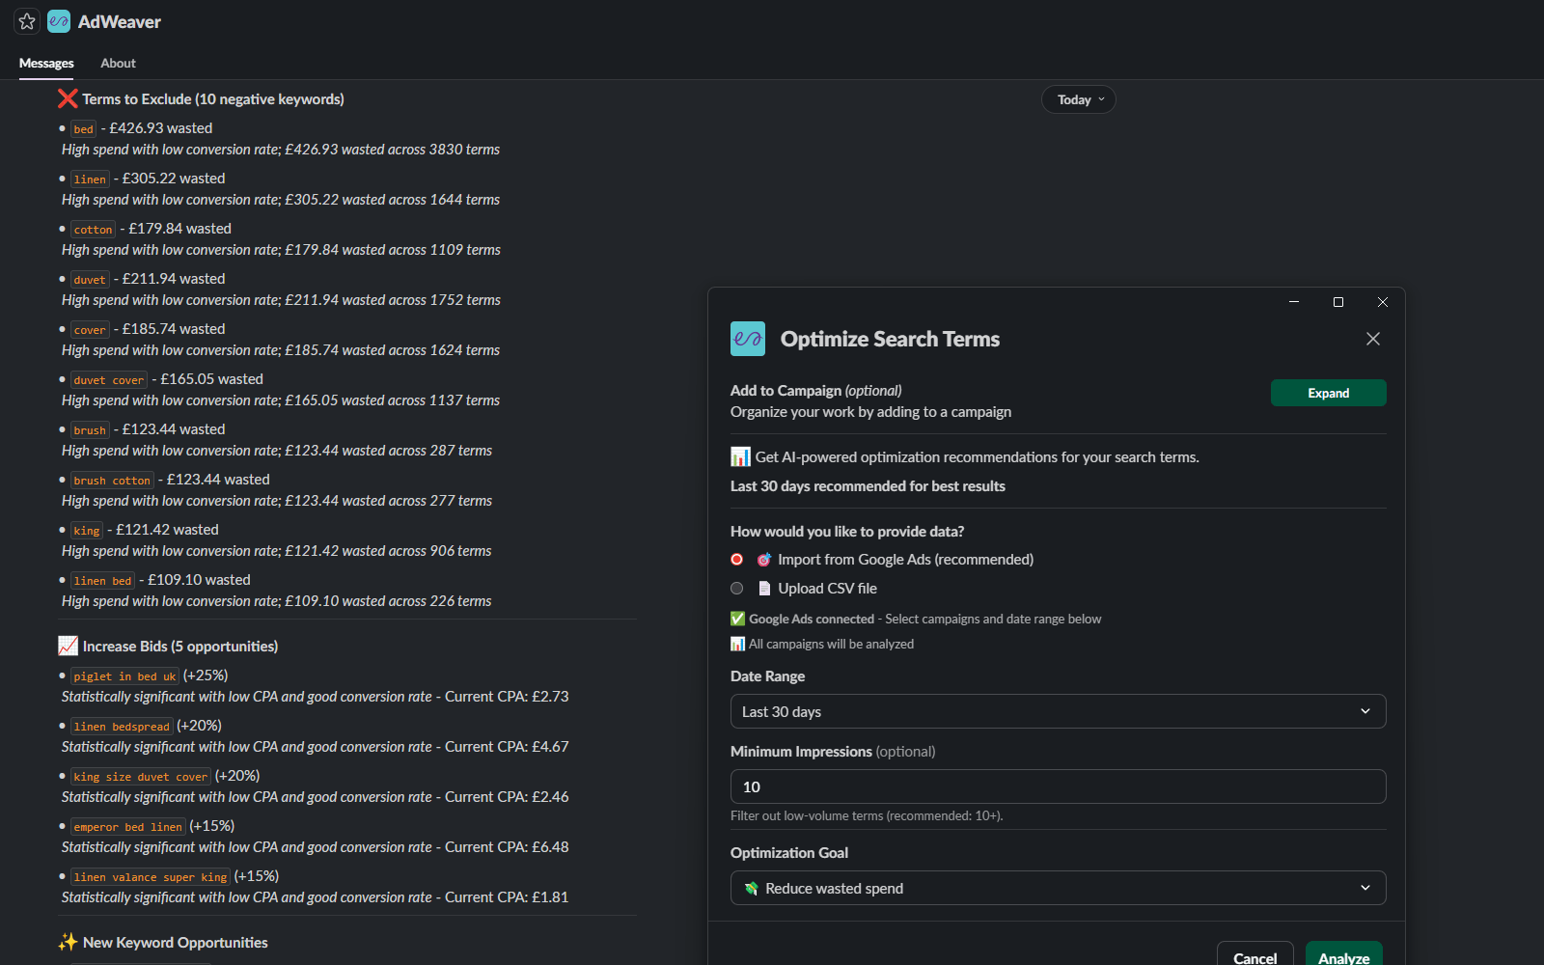This screenshot has width=1544, height=965.
Task: Click the star favorite icon beside AdWeaver
Action: (26, 20)
